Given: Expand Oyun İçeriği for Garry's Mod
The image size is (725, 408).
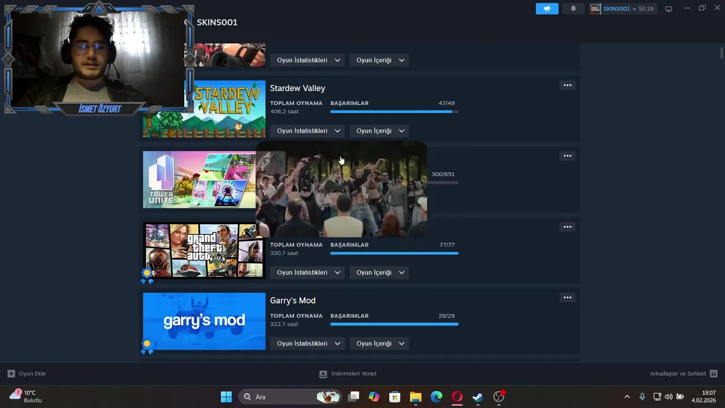Looking at the screenshot, I should click(379, 343).
